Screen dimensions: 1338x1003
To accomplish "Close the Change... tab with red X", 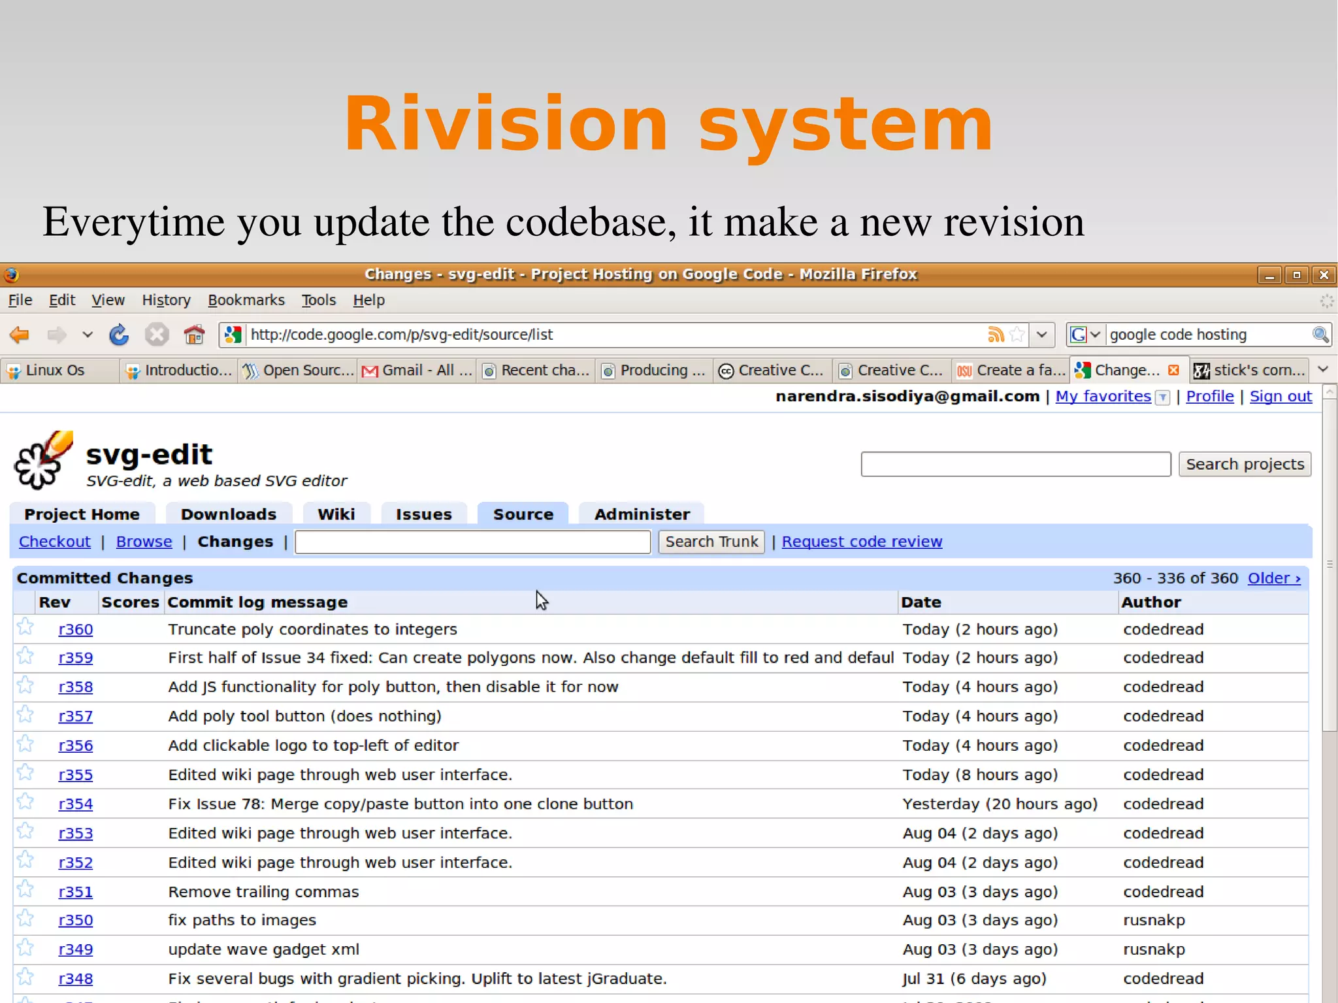I will [x=1173, y=370].
